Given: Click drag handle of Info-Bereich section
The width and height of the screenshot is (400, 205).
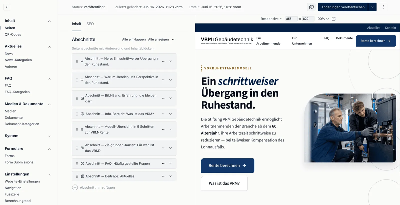Looking at the screenshot, I should point(77,114).
